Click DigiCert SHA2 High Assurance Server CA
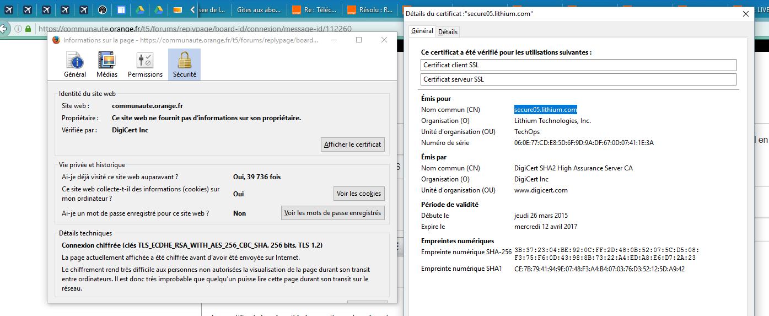This screenshot has width=769, height=316. (573, 168)
